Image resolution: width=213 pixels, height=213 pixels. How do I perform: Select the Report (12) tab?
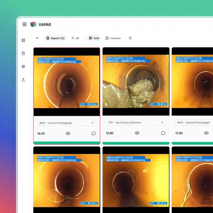click(55, 38)
